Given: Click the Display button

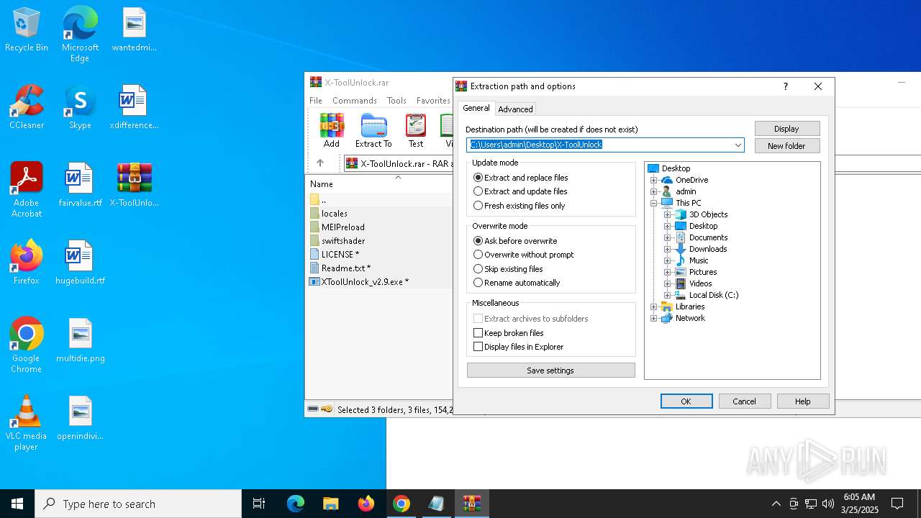Looking at the screenshot, I should point(786,129).
